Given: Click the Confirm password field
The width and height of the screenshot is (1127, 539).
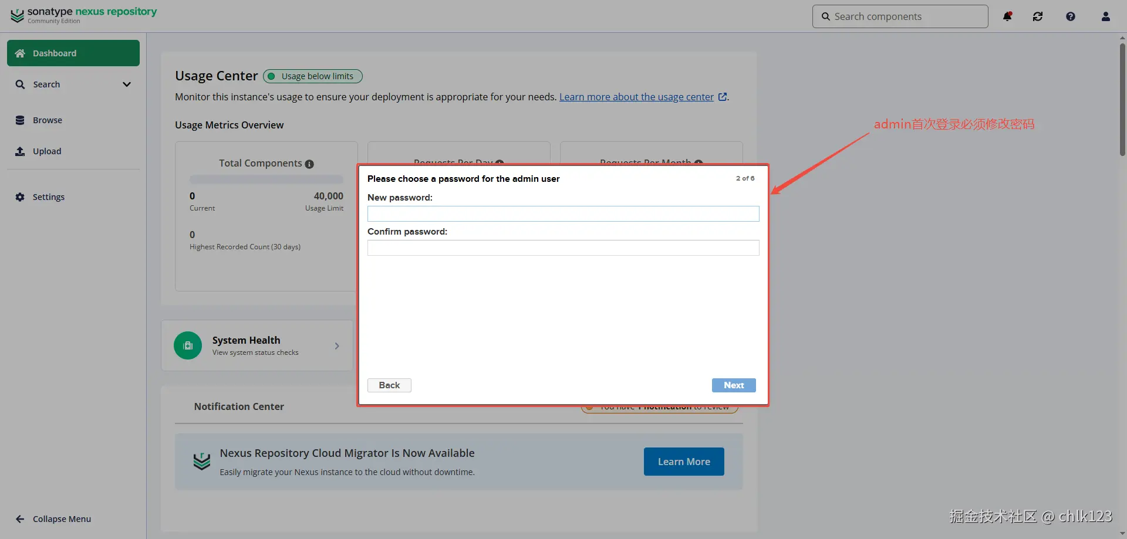Looking at the screenshot, I should tap(563, 248).
